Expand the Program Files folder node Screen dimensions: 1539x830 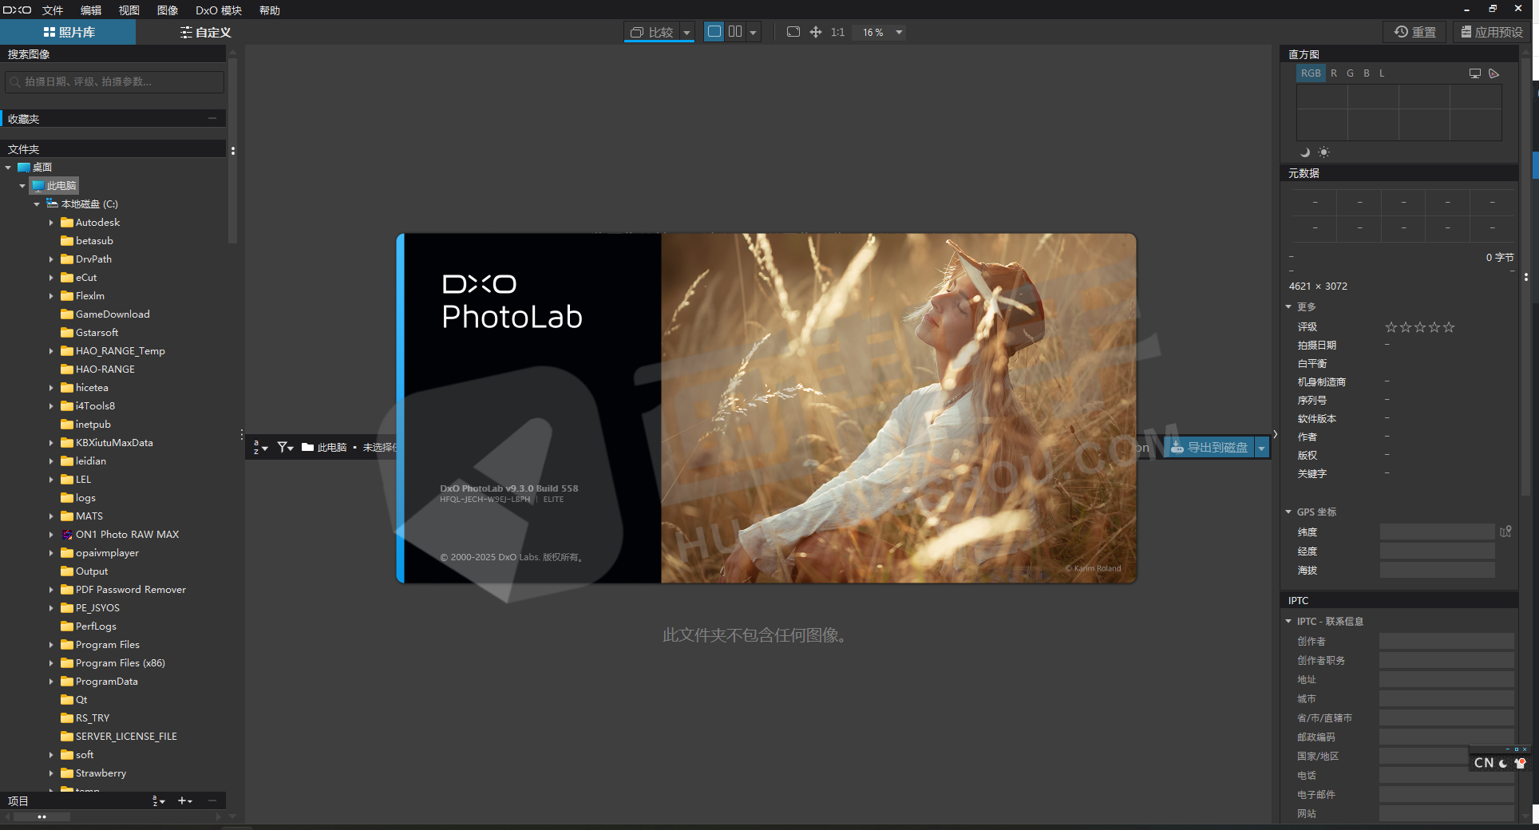[51, 645]
